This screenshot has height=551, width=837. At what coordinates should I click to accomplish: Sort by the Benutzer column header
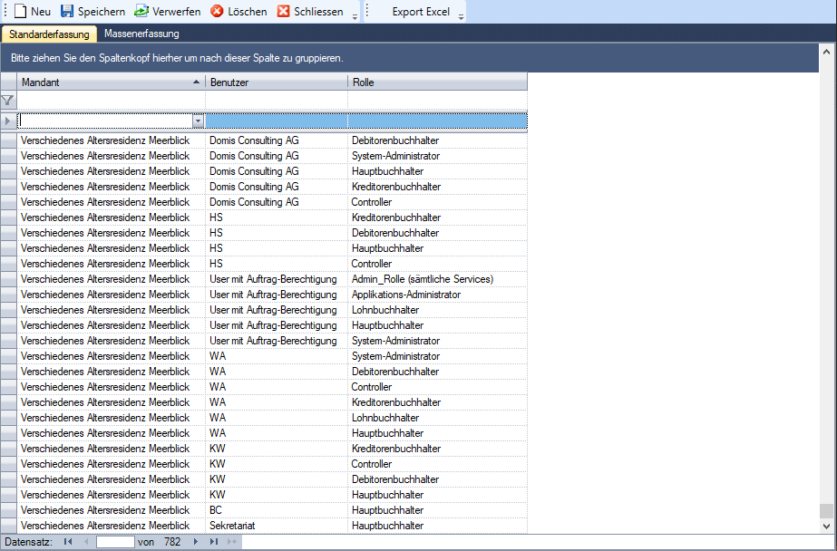pyautogui.click(x=276, y=82)
